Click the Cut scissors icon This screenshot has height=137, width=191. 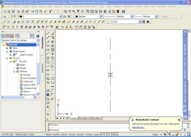[32, 11]
